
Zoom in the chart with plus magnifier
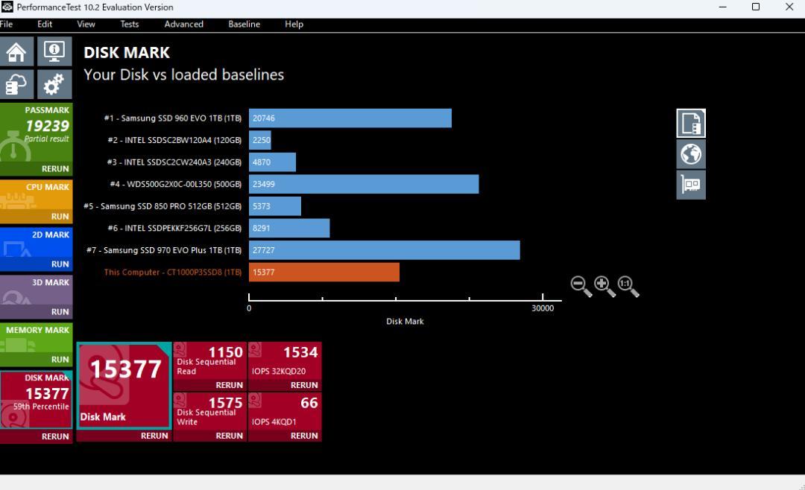[x=604, y=286]
